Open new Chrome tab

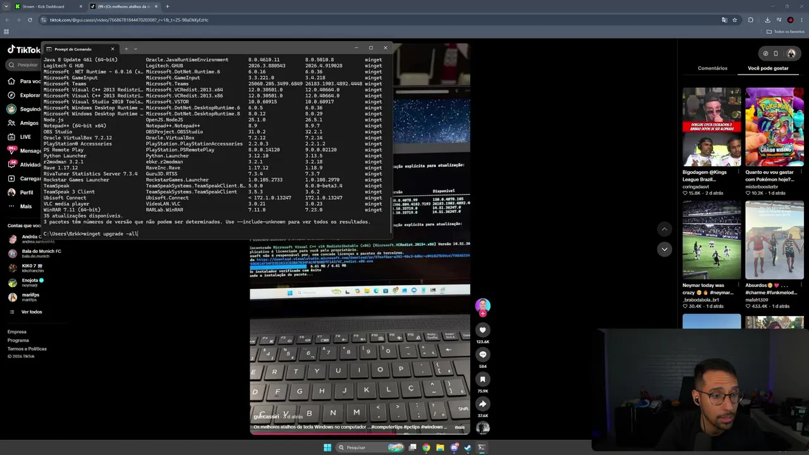click(167, 6)
